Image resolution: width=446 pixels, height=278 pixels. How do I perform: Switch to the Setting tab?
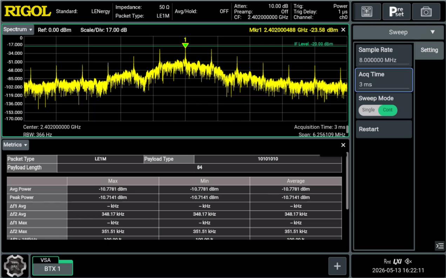coord(429,50)
